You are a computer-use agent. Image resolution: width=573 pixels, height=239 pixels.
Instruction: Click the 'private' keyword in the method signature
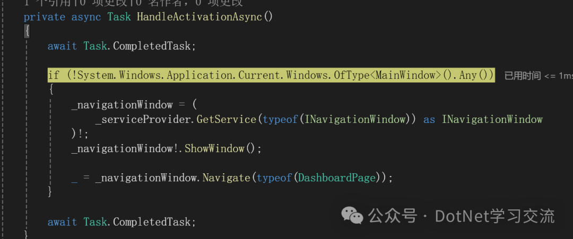44,17
